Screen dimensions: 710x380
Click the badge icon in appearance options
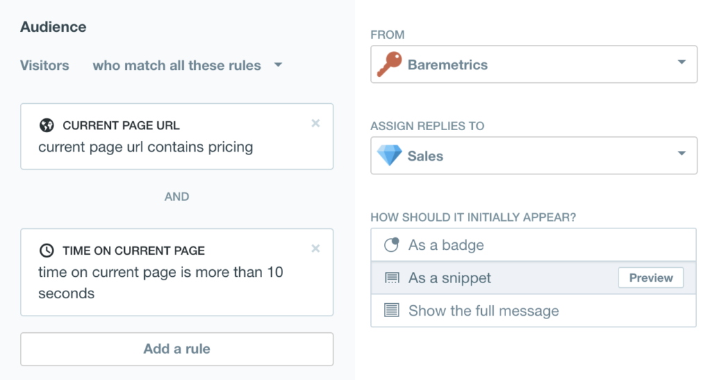tap(392, 245)
